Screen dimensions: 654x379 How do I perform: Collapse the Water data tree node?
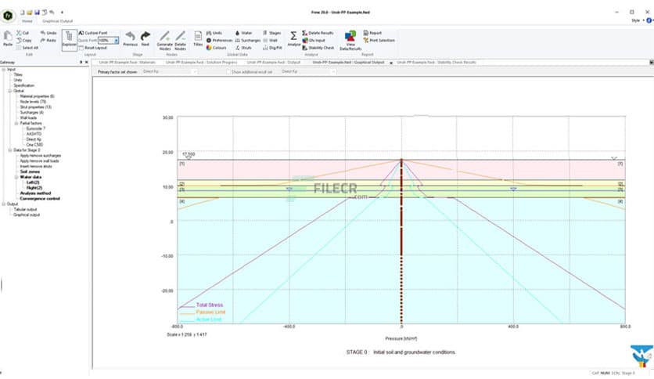coord(16,177)
